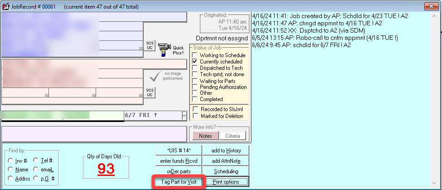Click the 6/7 FRI appointment field
442x190 pixels.
[x=152, y=115]
